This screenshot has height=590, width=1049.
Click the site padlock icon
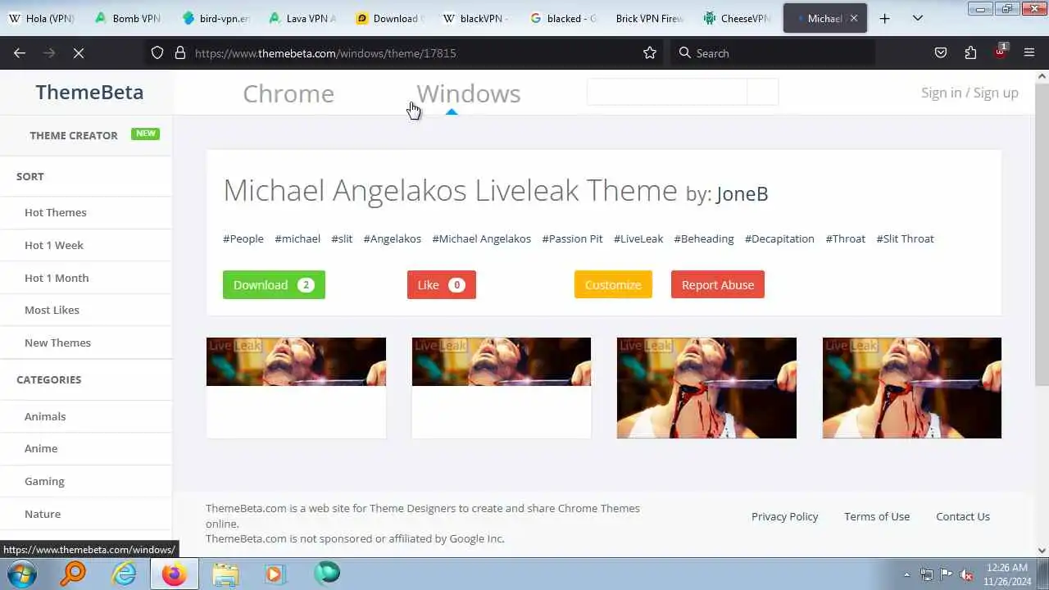click(180, 52)
